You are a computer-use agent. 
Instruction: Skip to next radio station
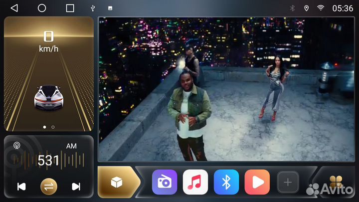pyautogui.click(x=76, y=187)
